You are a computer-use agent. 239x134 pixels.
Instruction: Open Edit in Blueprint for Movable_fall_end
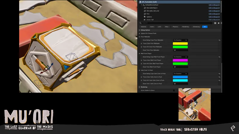click(x=214, y=11)
